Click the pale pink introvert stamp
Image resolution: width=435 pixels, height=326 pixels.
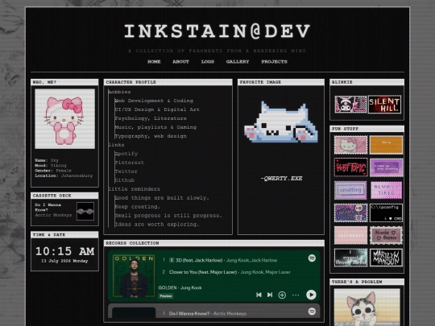[350, 235]
